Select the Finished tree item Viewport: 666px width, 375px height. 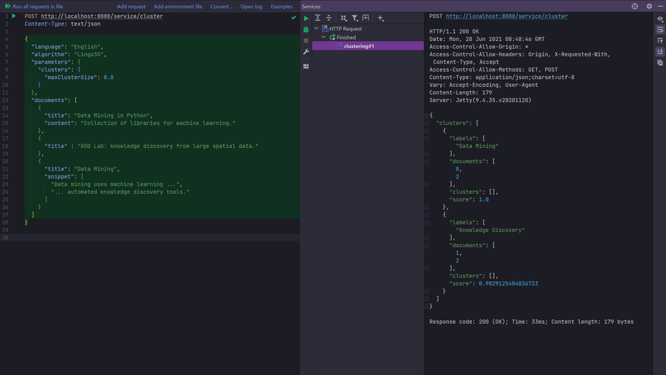[345, 37]
